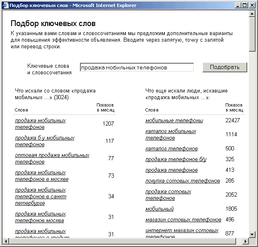The width and height of the screenshot is (258, 247).
Task: Click the Подобрать button
Action: click(225, 67)
